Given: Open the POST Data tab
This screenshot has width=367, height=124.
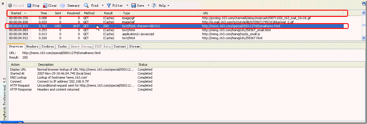Looking at the screenshot, I should [x=103, y=46].
